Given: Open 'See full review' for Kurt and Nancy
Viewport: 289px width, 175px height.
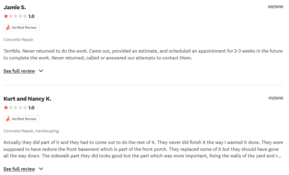Looking at the screenshot, I should click(19, 169).
